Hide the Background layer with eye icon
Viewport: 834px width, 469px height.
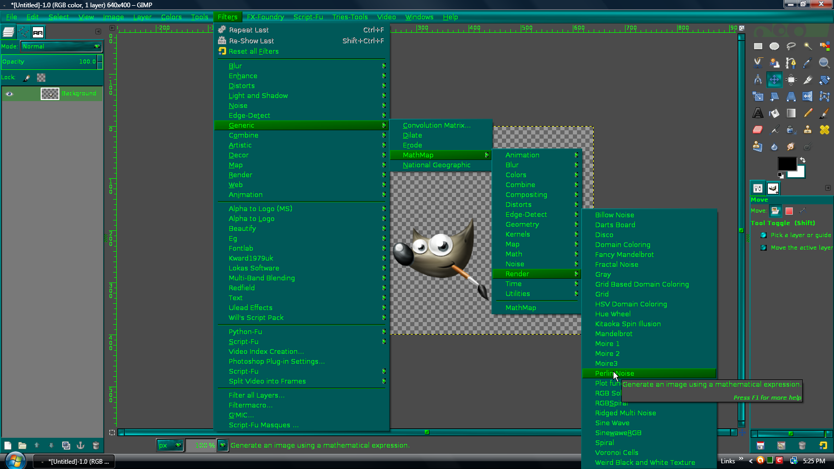[9, 94]
